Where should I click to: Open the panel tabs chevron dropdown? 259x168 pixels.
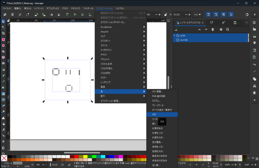pyautogui.click(x=247, y=23)
